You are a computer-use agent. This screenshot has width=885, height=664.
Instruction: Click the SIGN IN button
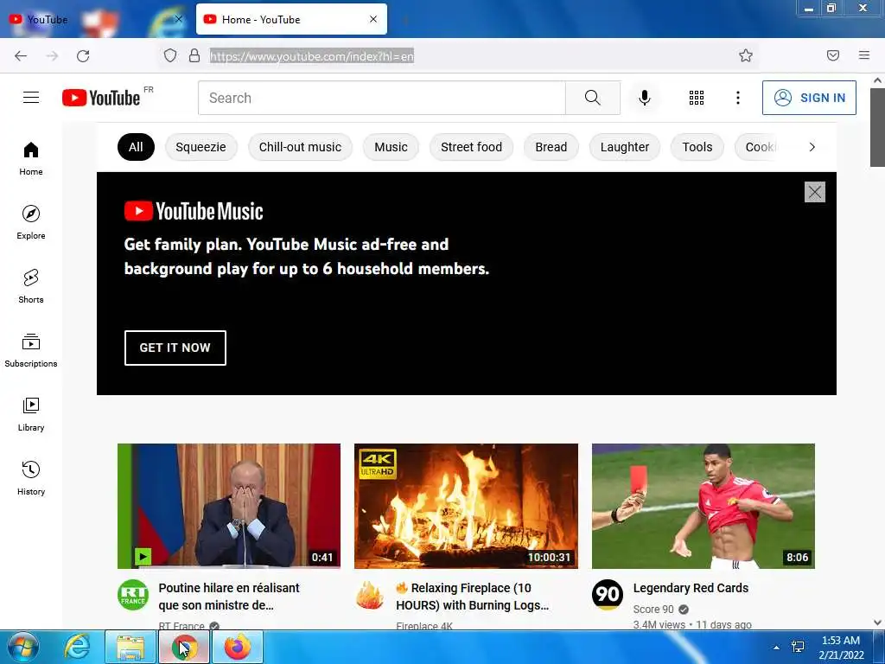click(809, 98)
